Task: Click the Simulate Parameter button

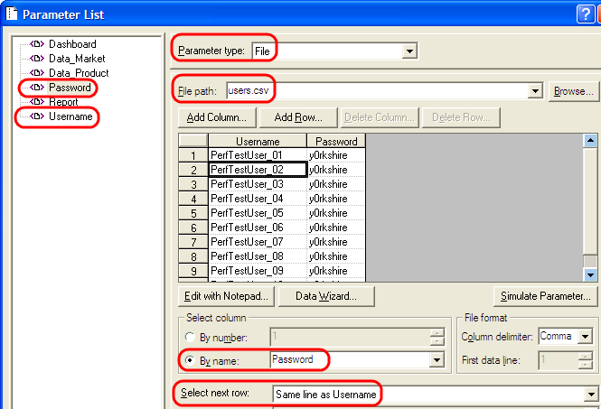Action: [547, 295]
